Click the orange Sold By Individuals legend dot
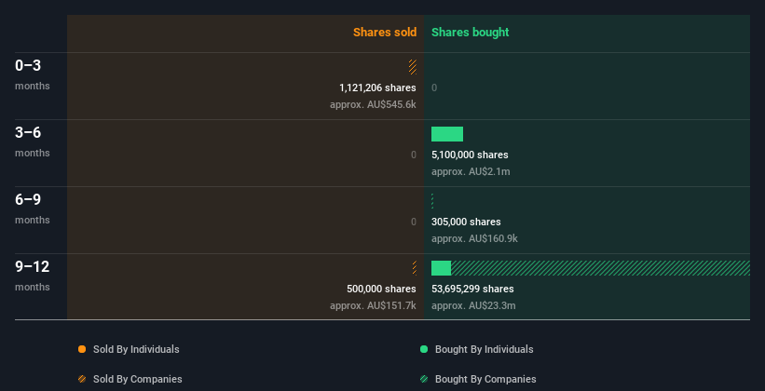765x391 pixels. (82, 349)
